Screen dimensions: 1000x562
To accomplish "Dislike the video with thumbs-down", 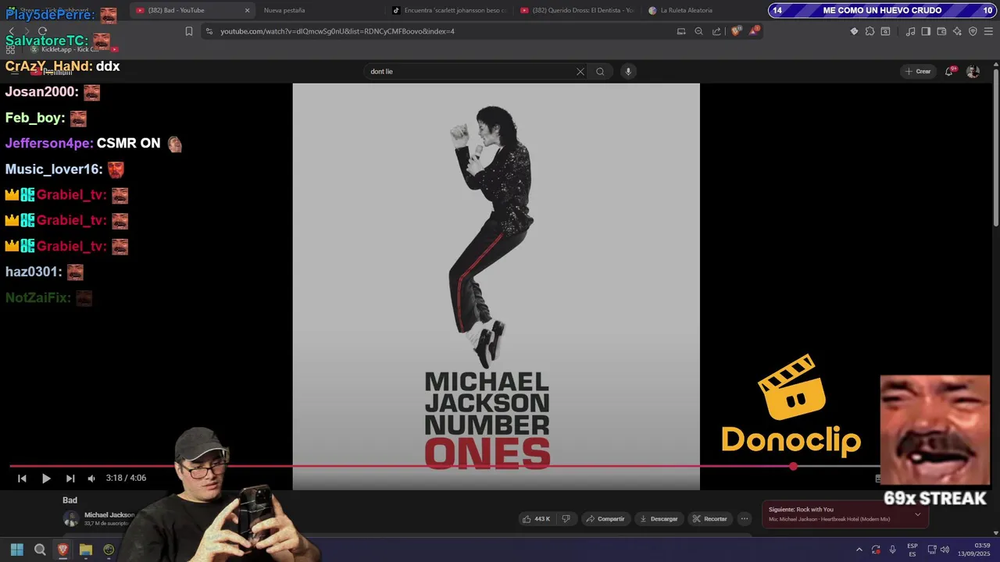I will (566, 518).
